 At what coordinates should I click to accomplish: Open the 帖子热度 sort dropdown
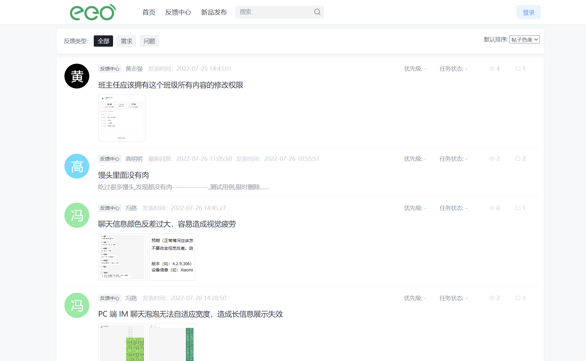pos(524,40)
